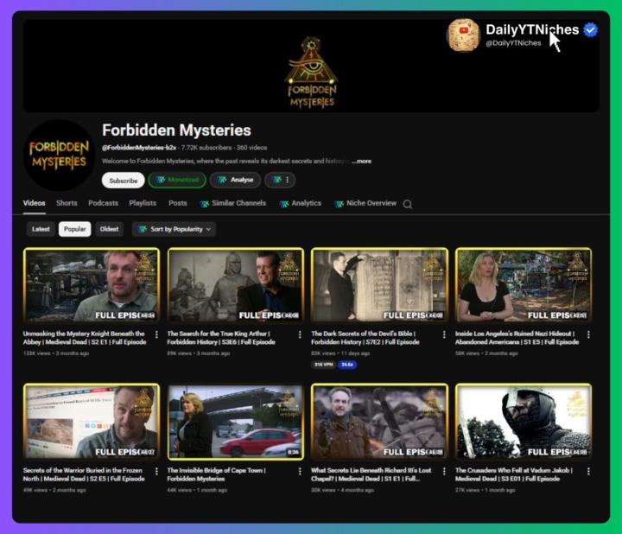Image resolution: width=622 pixels, height=534 pixels.
Task: Open The Dark Secrets of the Devil's Bible title
Action: 365,338
